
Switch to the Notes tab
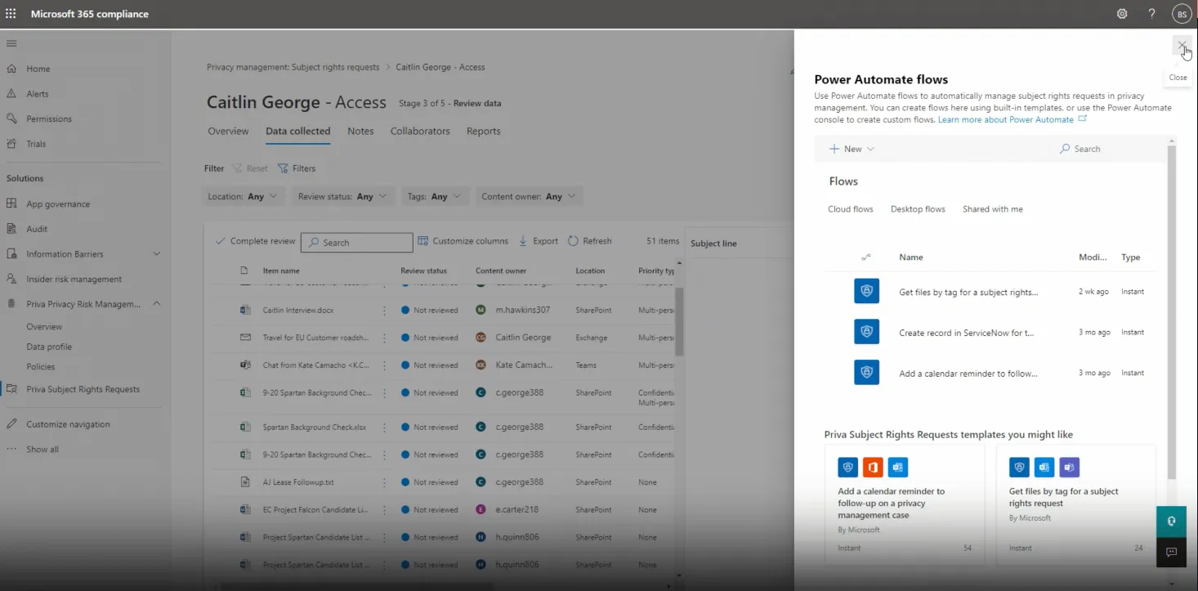click(360, 131)
